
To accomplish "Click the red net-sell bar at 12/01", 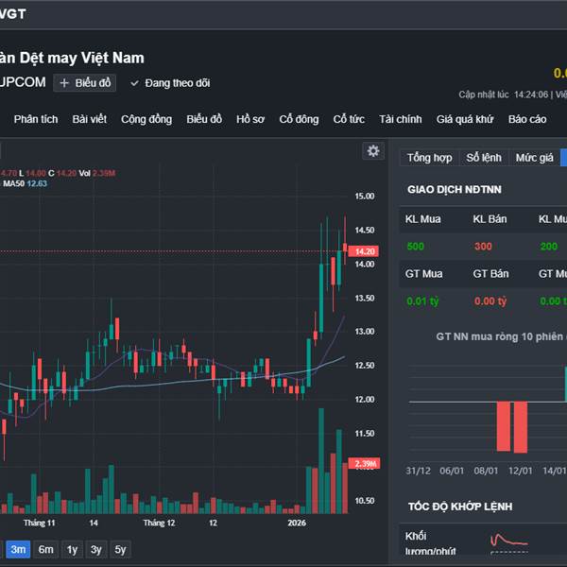I will (521, 427).
